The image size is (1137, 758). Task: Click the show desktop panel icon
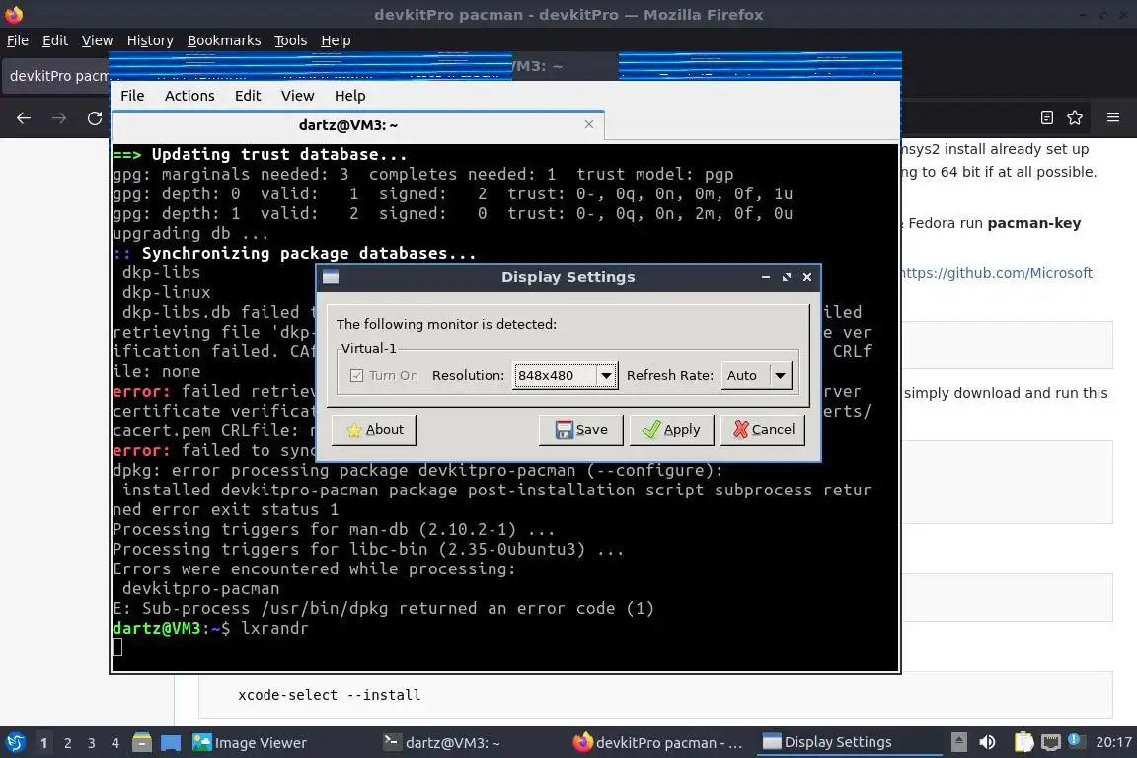click(x=171, y=743)
